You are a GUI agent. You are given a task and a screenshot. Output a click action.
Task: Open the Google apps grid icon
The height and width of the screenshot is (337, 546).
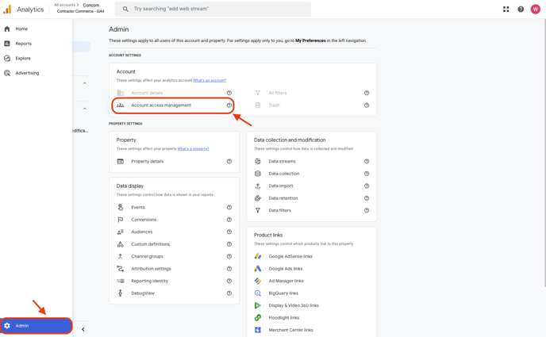click(x=506, y=10)
